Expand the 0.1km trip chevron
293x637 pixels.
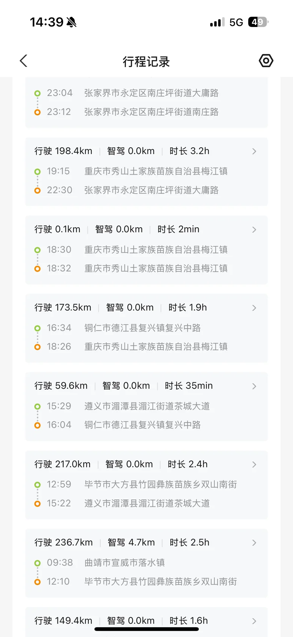click(x=254, y=230)
